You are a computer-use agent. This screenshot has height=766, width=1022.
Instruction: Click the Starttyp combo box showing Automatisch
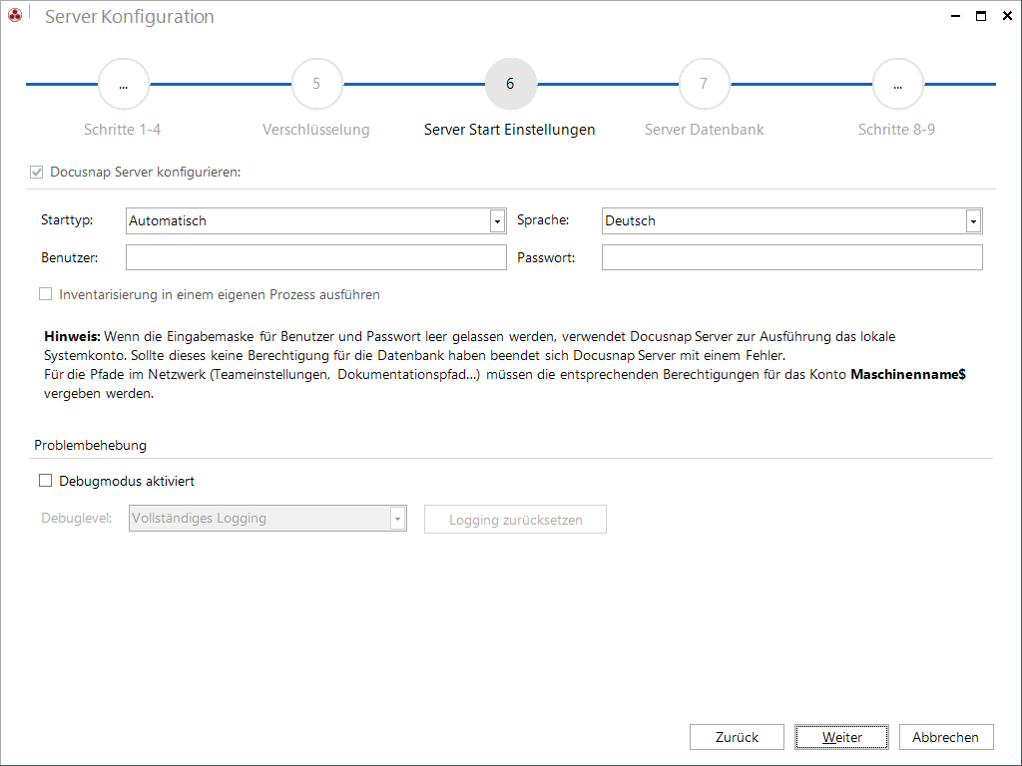pos(316,221)
